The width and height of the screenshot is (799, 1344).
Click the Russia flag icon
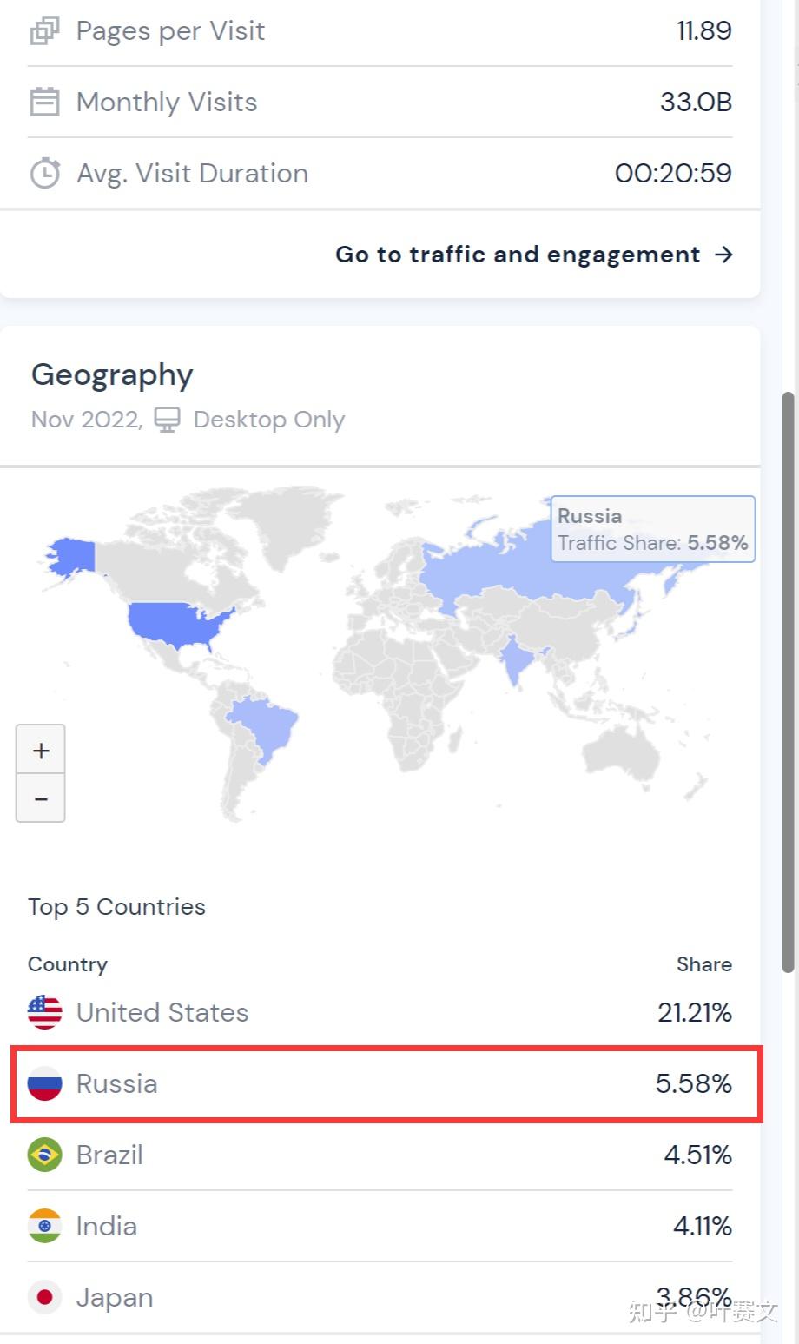[45, 1083]
